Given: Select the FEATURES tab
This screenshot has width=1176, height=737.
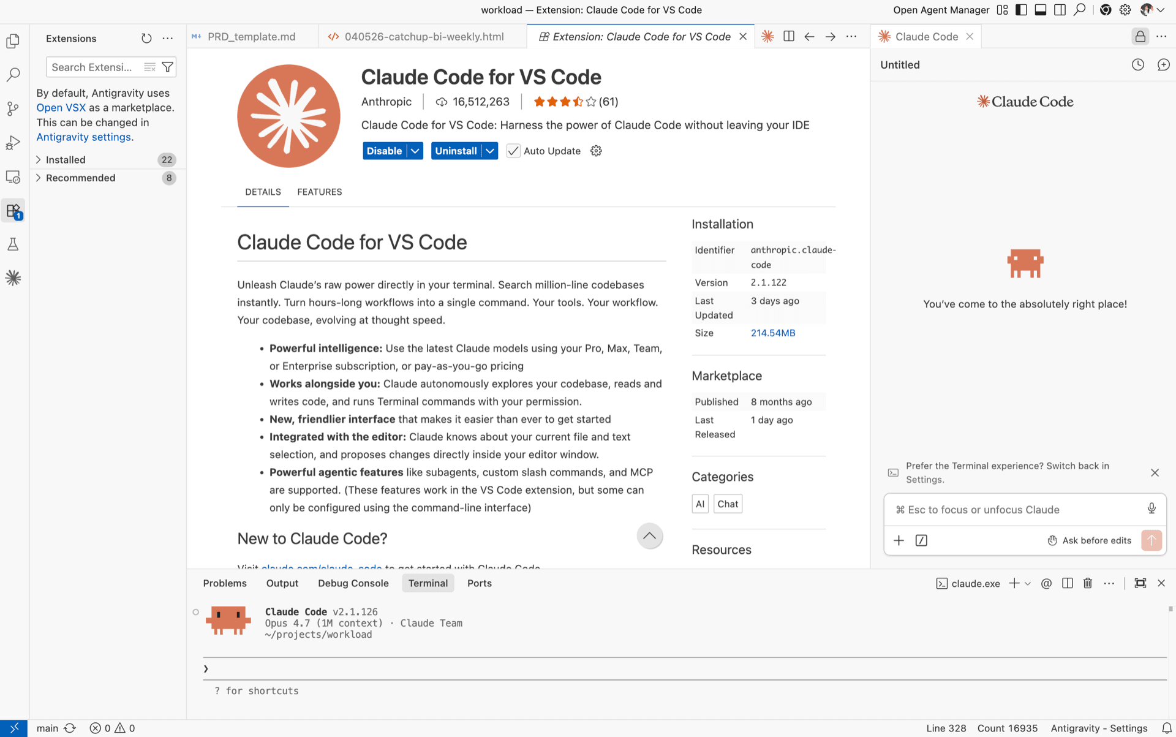Looking at the screenshot, I should (320, 192).
